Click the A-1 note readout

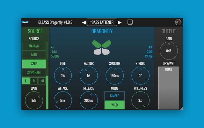tap(150, 47)
